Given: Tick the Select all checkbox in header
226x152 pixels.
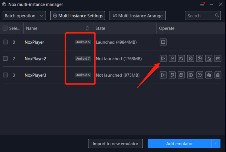Looking at the screenshot, I should point(5,28).
